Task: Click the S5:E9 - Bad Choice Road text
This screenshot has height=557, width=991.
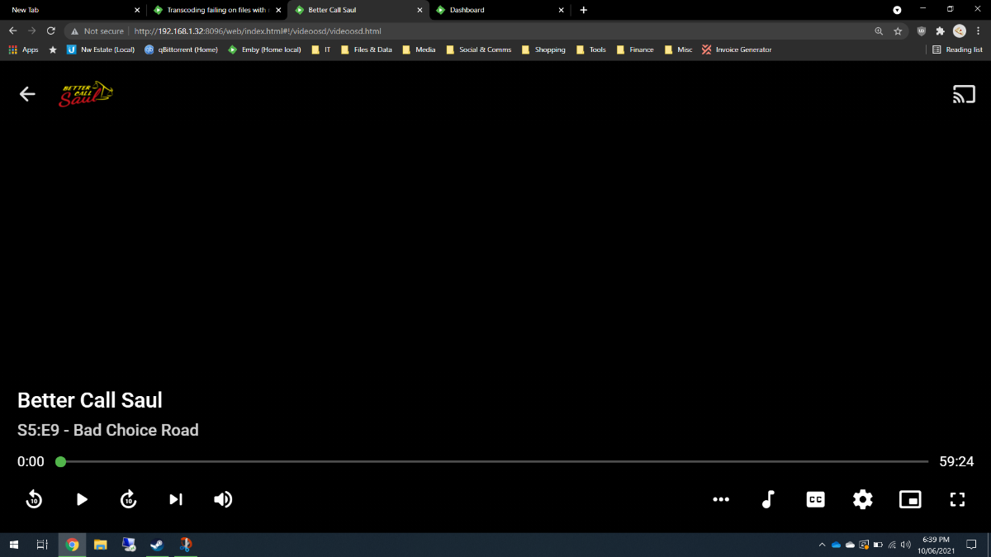Action: pyautogui.click(x=108, y=430)
